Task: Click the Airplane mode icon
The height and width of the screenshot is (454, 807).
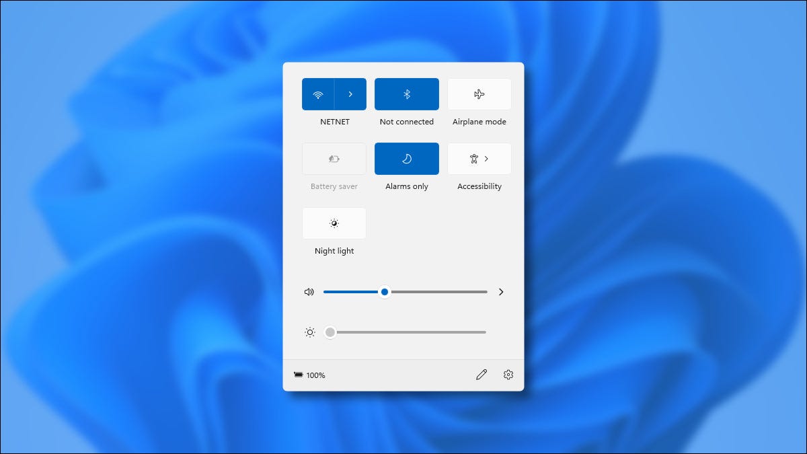Action: (x=479, y=93)
